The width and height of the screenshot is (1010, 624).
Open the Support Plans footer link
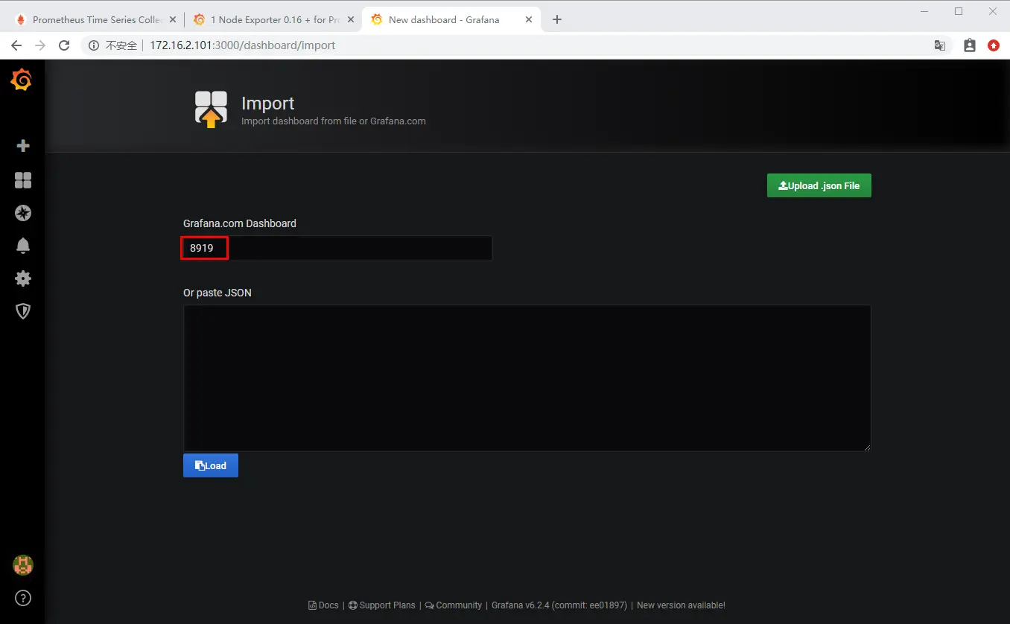coord(381,605)
